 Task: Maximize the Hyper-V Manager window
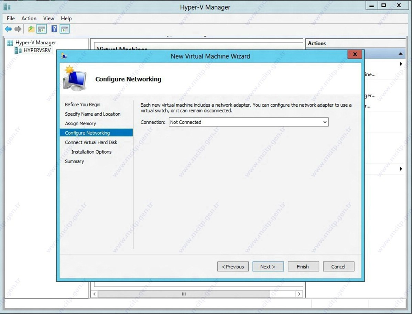tap(383, 6)
